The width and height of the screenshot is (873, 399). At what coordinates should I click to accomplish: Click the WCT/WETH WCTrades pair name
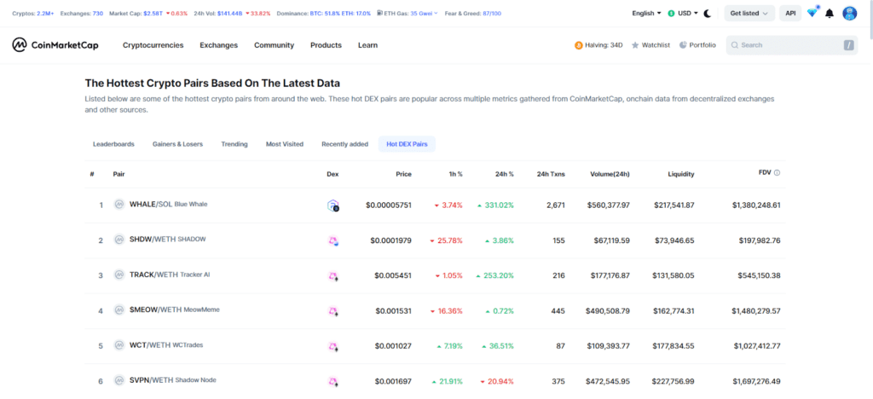[x=166, y=345]
